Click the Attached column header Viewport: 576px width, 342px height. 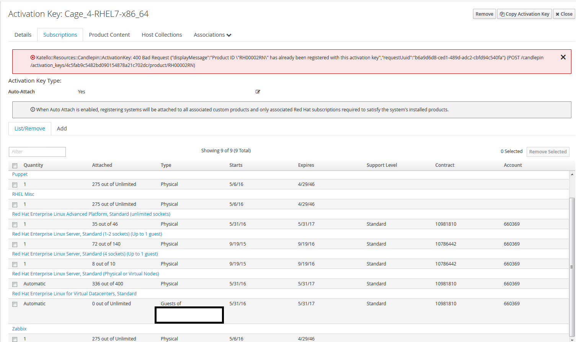coord(102,165)
